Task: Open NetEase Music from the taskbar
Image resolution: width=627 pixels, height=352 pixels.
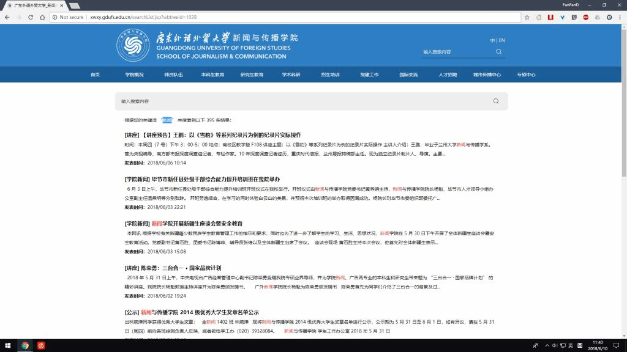Action: click(41, 345)
